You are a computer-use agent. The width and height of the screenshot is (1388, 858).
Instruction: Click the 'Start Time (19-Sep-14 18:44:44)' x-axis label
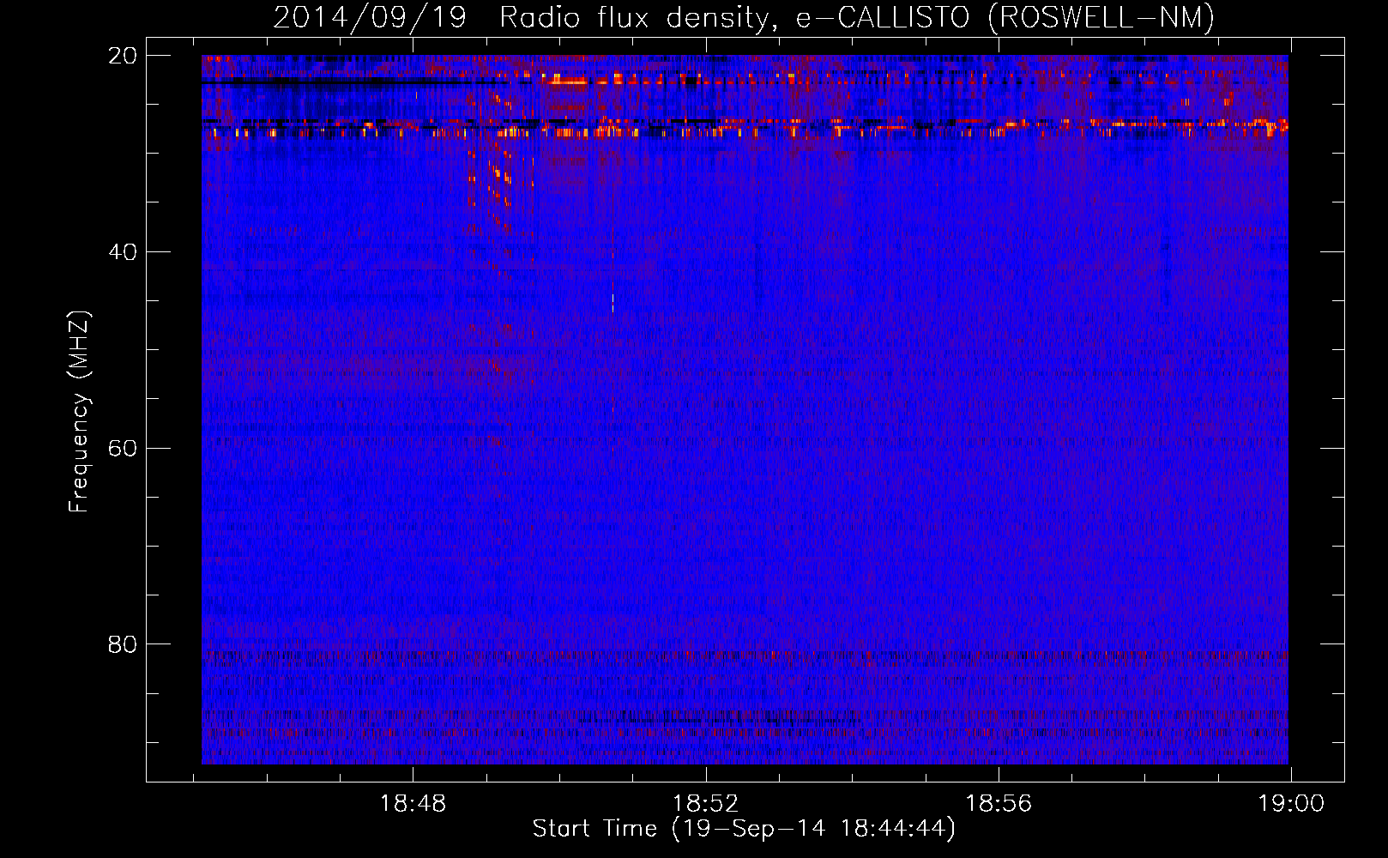[744, 829]
